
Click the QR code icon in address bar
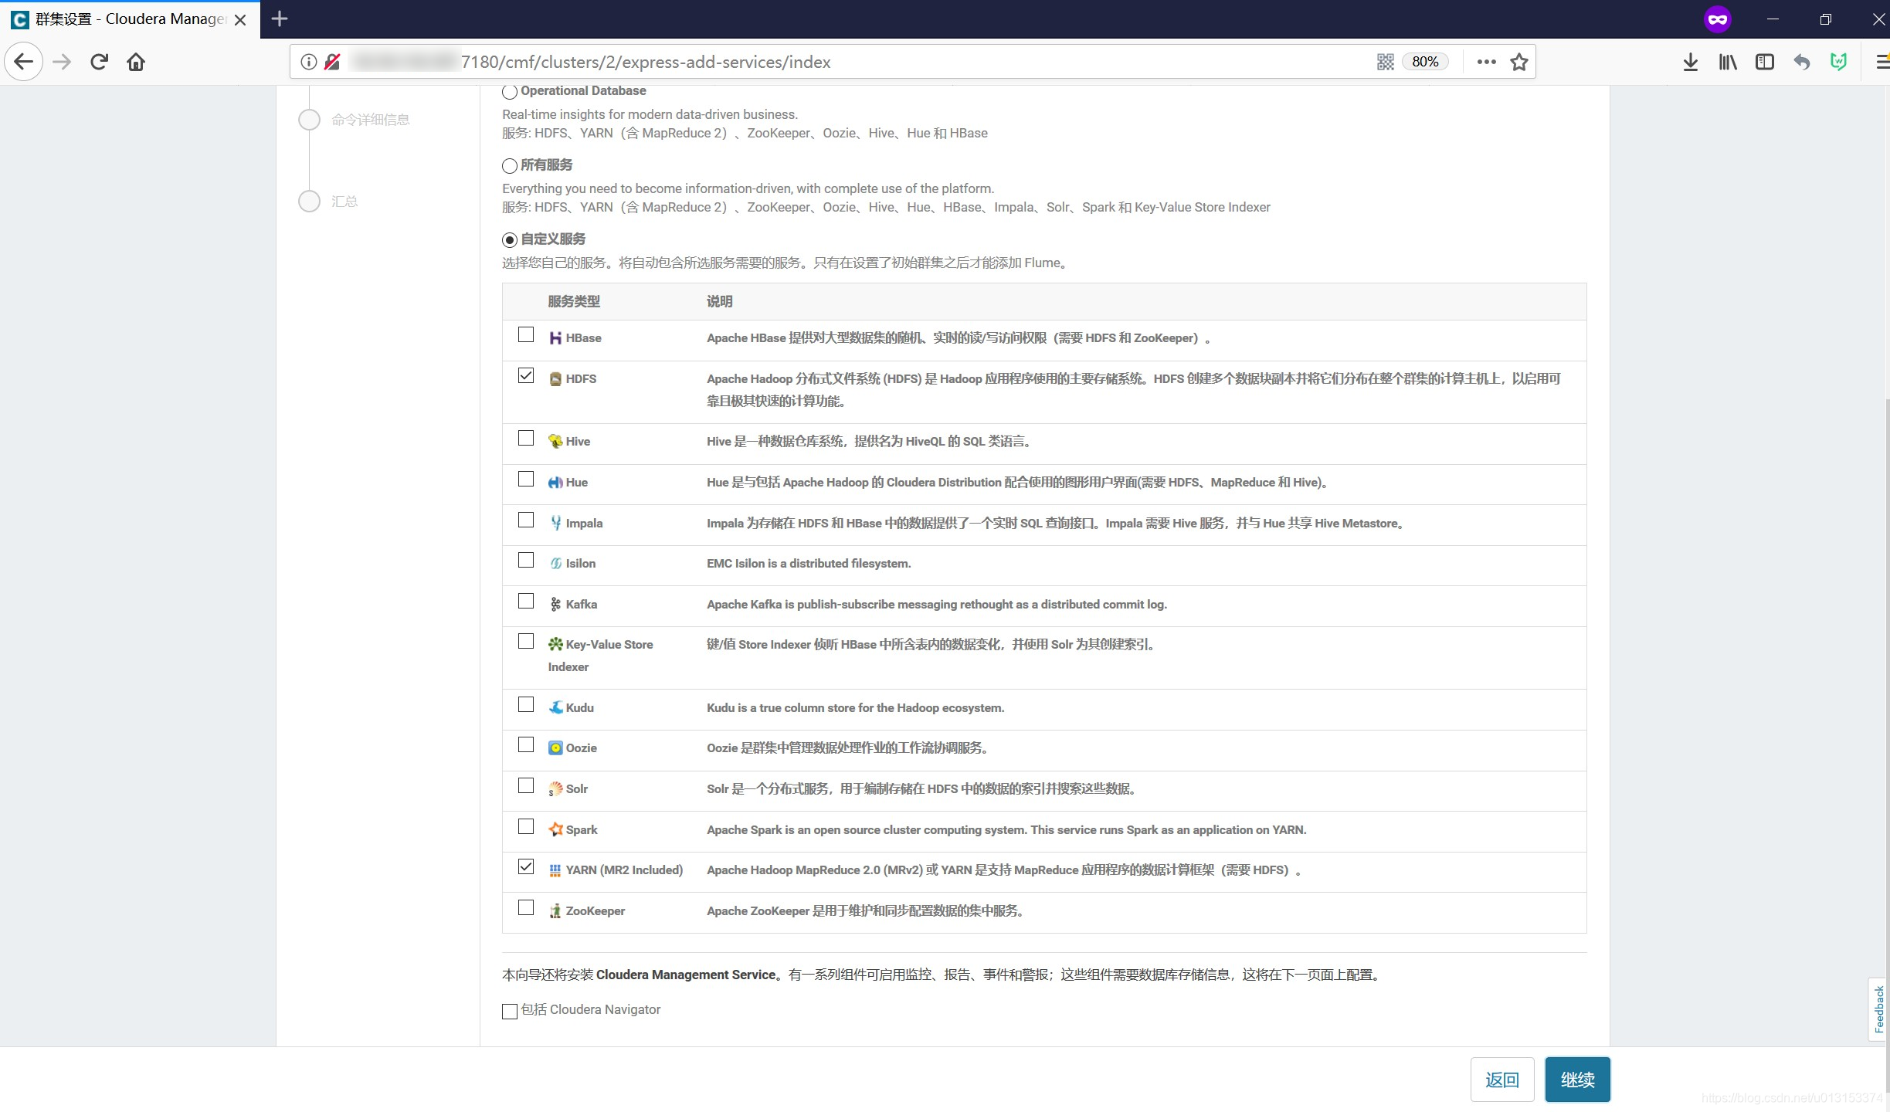[1385, 62]
